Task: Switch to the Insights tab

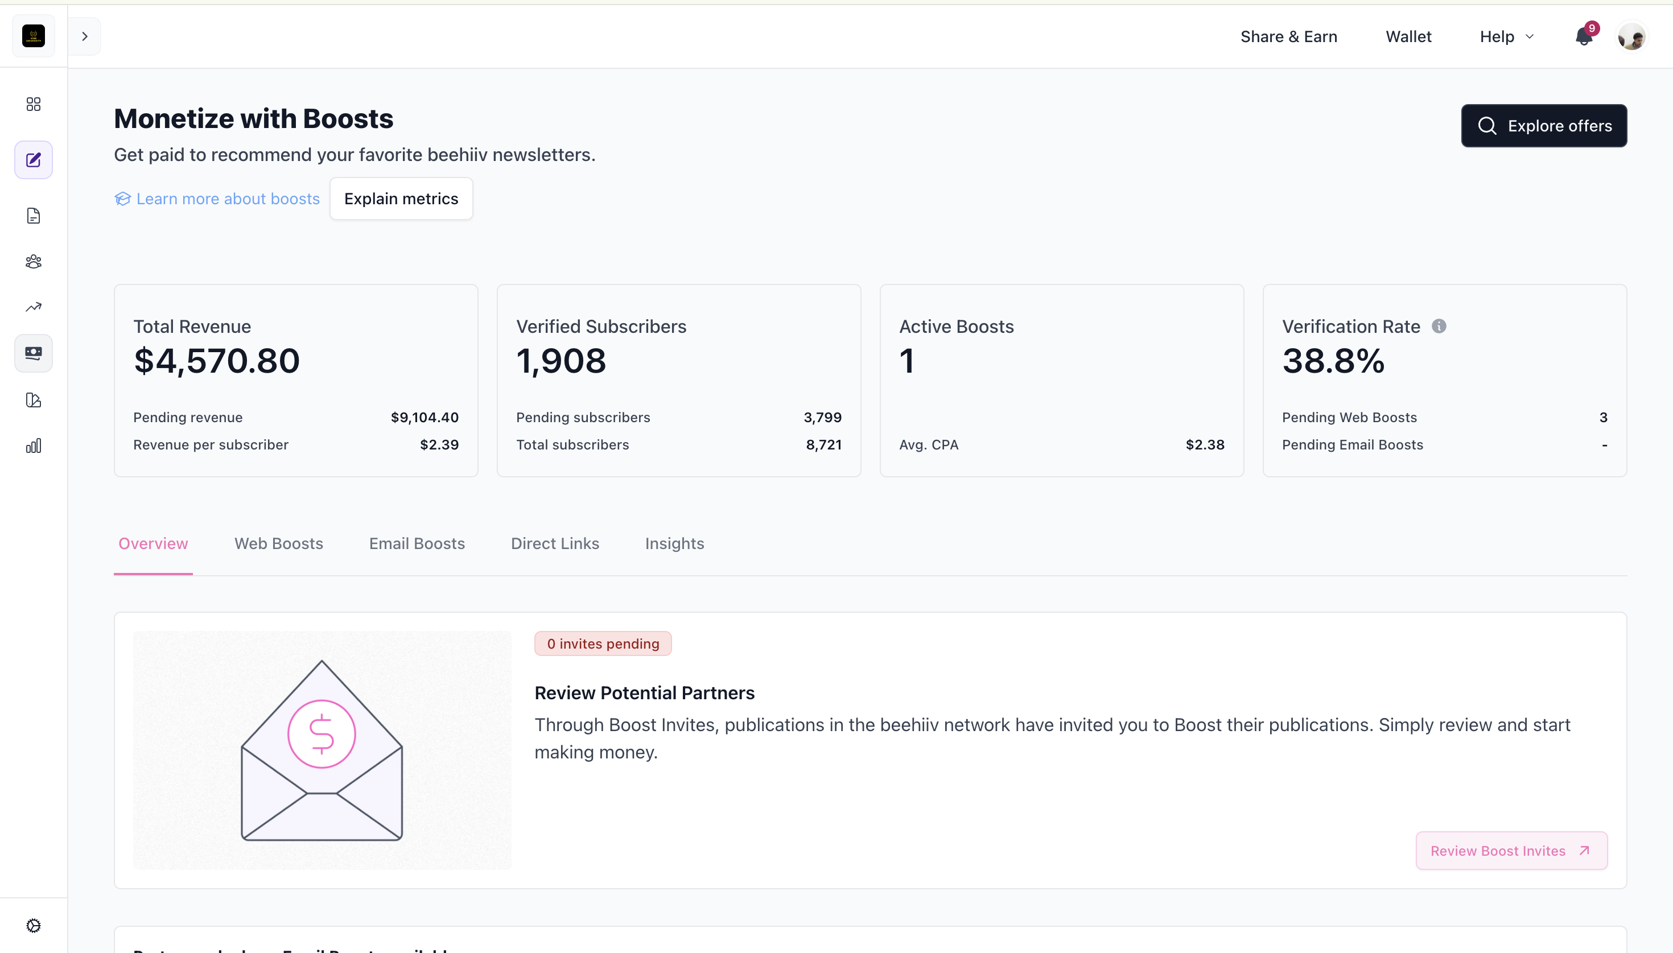Action: pos(674,543)
